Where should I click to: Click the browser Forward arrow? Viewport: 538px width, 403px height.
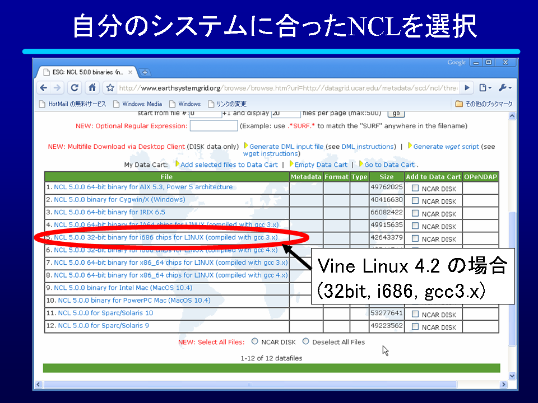tap(57, 88)
